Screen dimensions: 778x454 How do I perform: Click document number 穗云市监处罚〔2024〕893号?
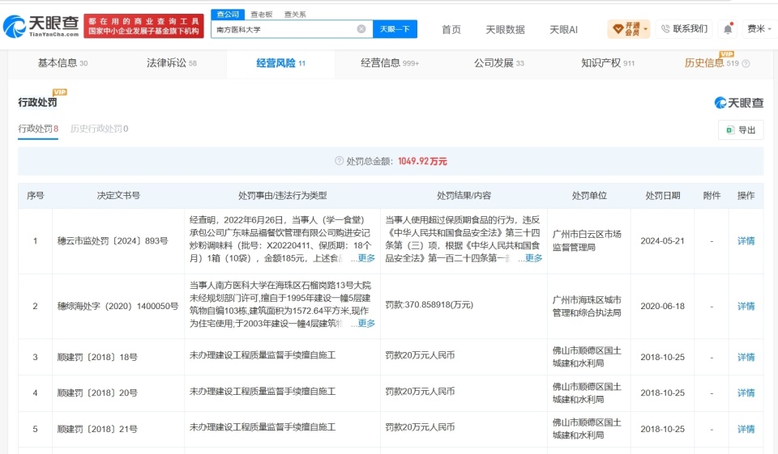click(113, 241)
